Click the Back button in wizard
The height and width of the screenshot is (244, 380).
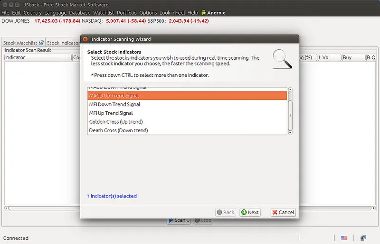226,212
